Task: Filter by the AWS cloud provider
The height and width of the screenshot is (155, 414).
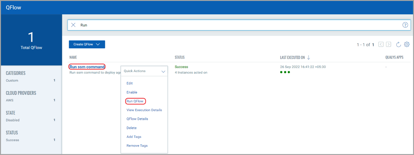Action: coord(10,100)
